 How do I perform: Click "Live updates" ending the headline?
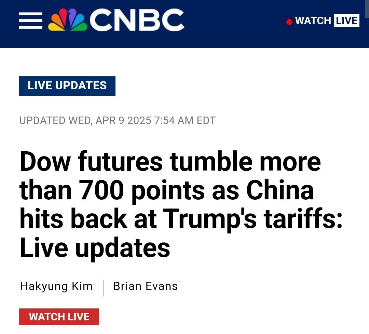[95, 247]
